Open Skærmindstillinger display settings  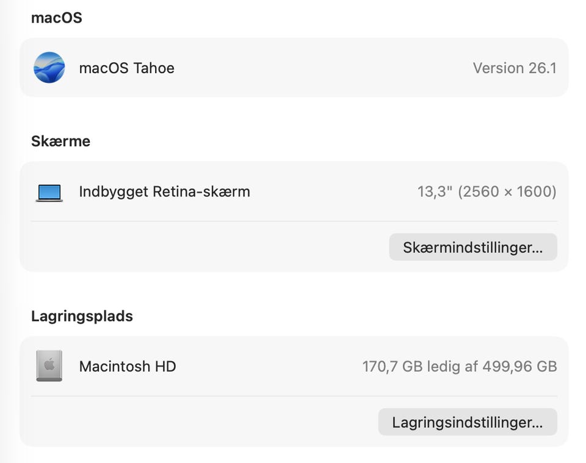[x=472, y=247]
